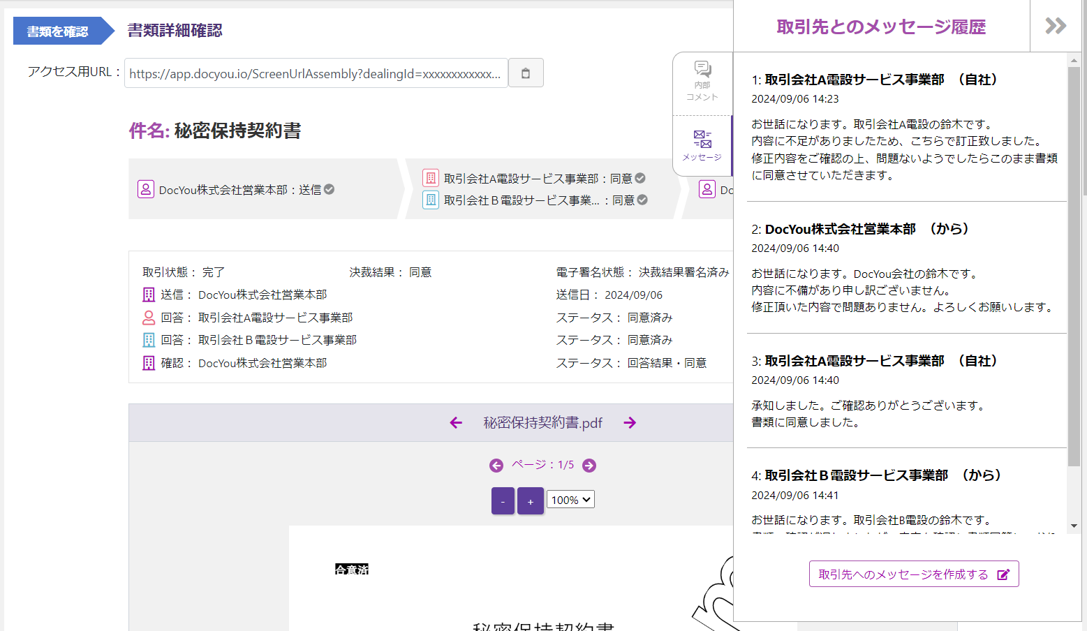
Task: Click the 秘密保持契約書.pdf file name
Action: coord(542,423)
